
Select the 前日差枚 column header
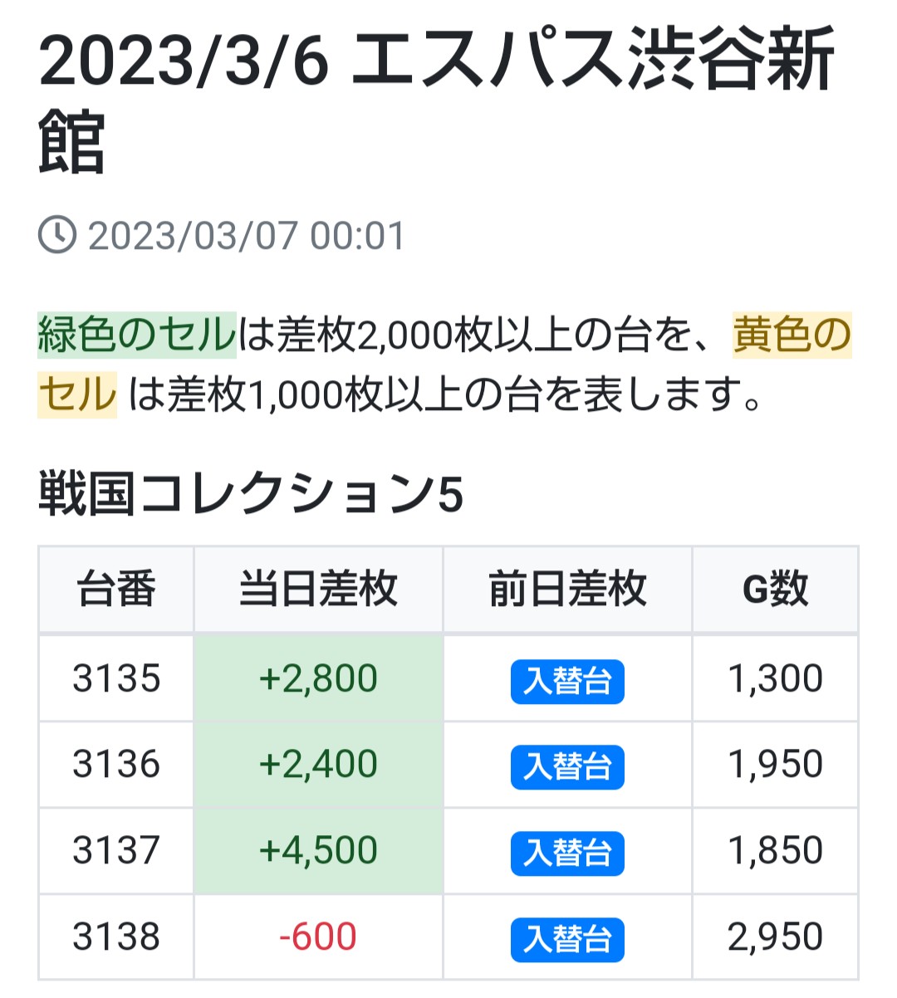pos(568,590)
